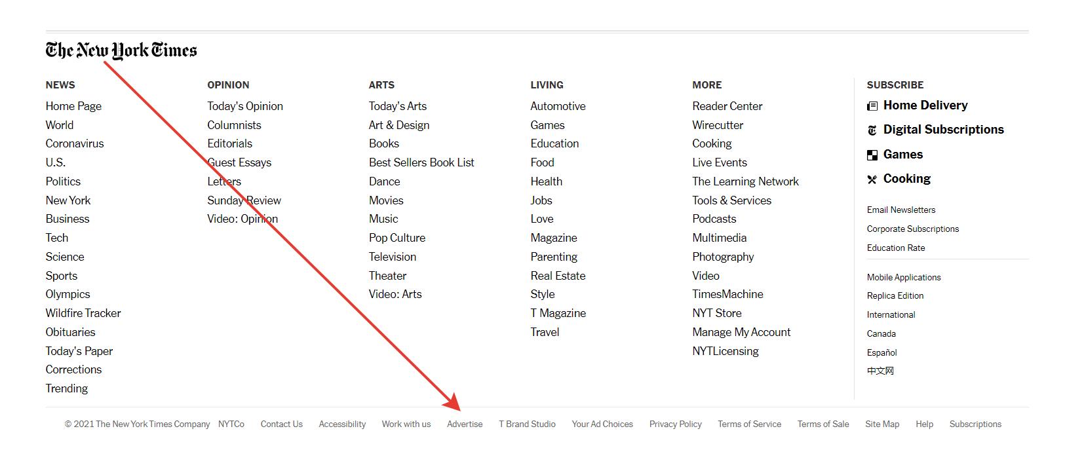Open the Pop Culture section
1065x450 pixels.
pos(397,238)
